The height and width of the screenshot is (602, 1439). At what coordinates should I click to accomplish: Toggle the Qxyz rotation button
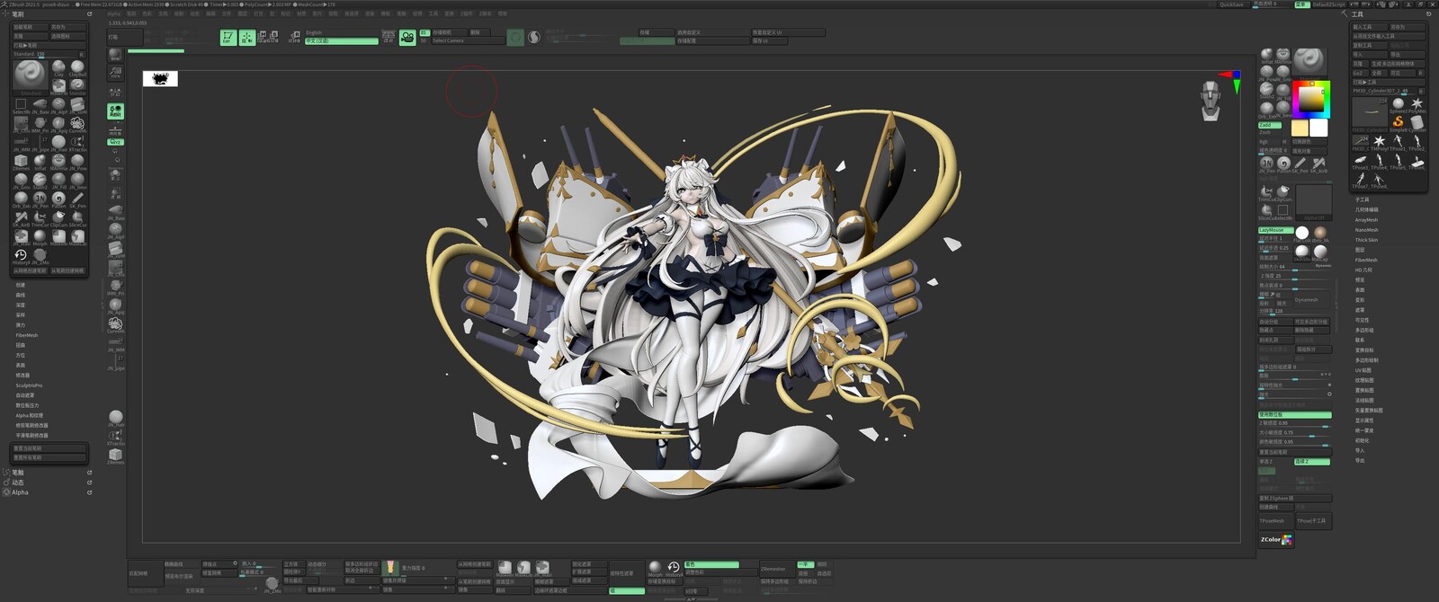click(x=115, y=142)
